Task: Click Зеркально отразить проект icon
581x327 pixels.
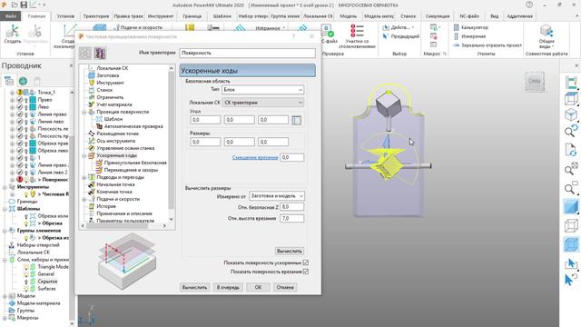Action: coord(457,45)
